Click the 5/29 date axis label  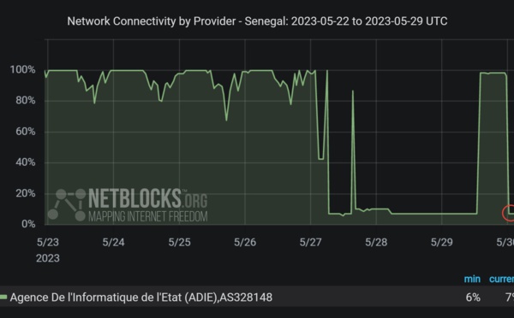pyautogui.click(x=442, y=242)
